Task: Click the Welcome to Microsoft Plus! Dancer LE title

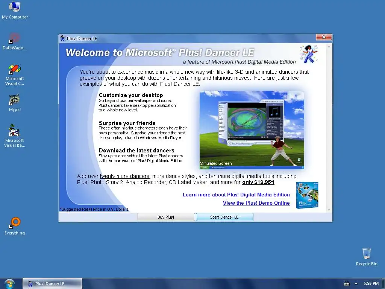Action: coord(160,53)
